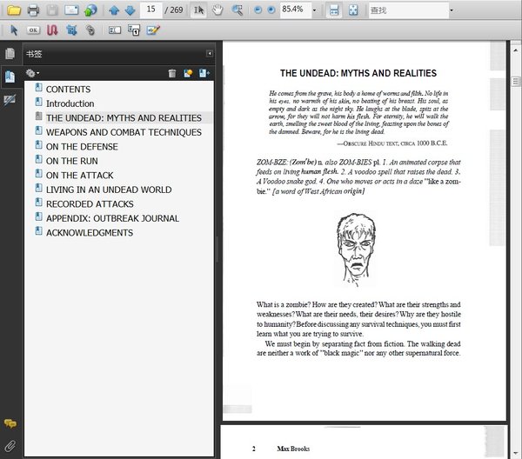The width and height of the screenshot is (522, 459).
Task: Select the crop tool icon
Action: point(71,30)
